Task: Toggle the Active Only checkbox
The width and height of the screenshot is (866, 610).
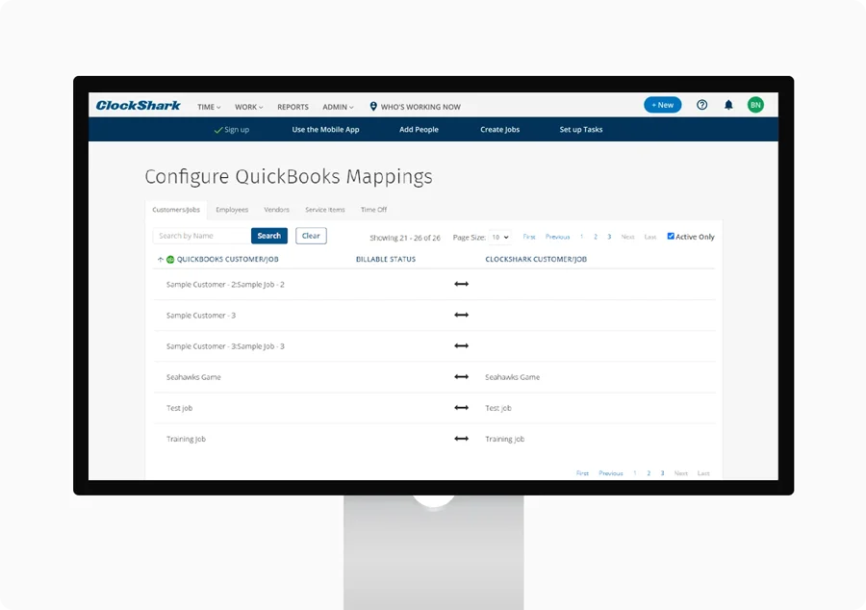Action: (671, 237)
